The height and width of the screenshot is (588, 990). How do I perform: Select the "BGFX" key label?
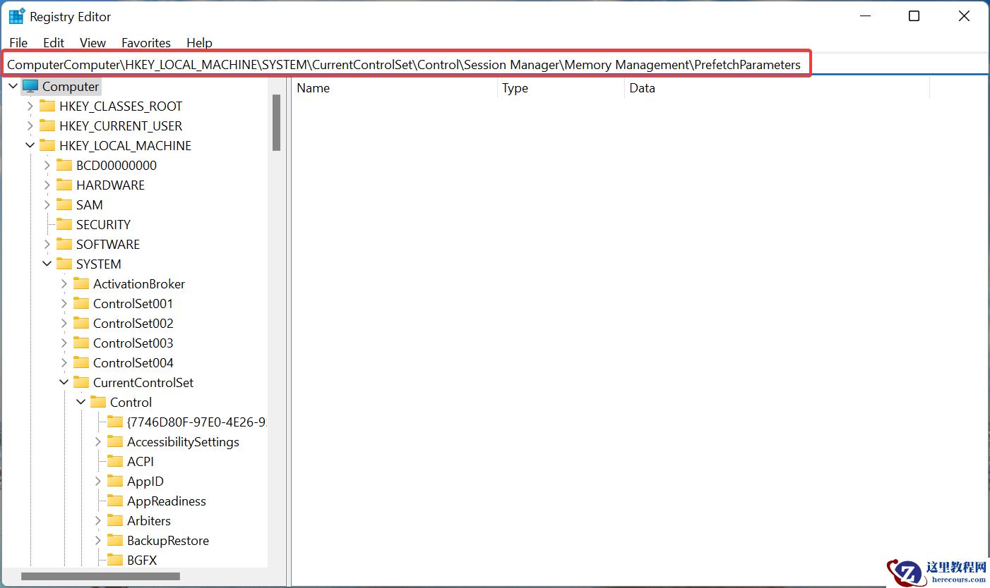pos(142,560)
